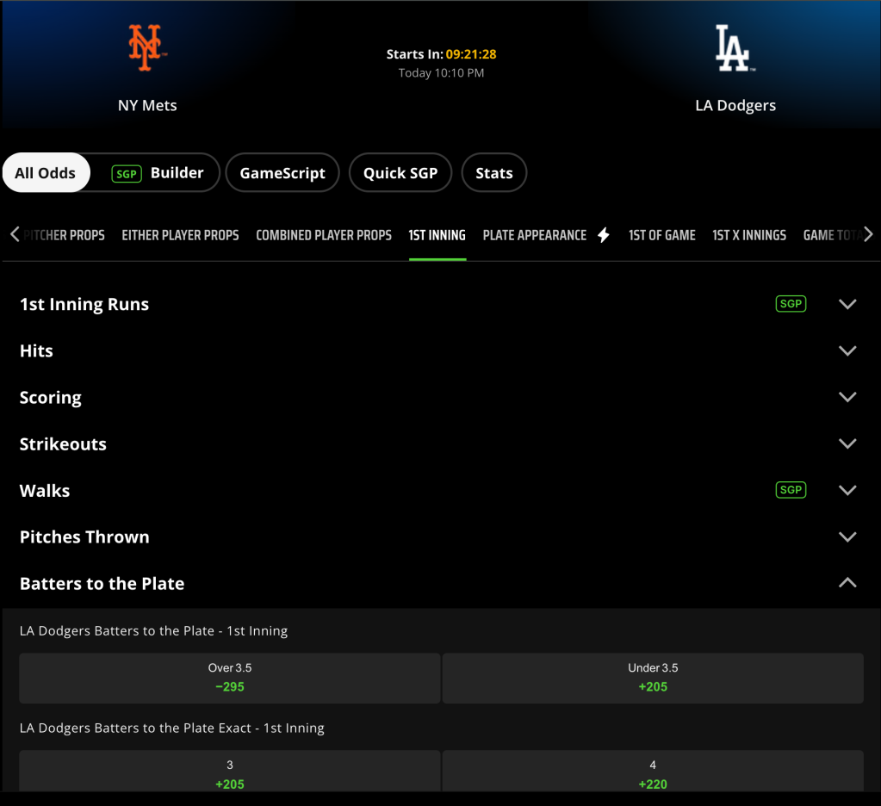Viewport: 881px width, 806px height.
Task: Click 'LA Dodgers Batters to the Plate Exact' label
Action: 172,728
